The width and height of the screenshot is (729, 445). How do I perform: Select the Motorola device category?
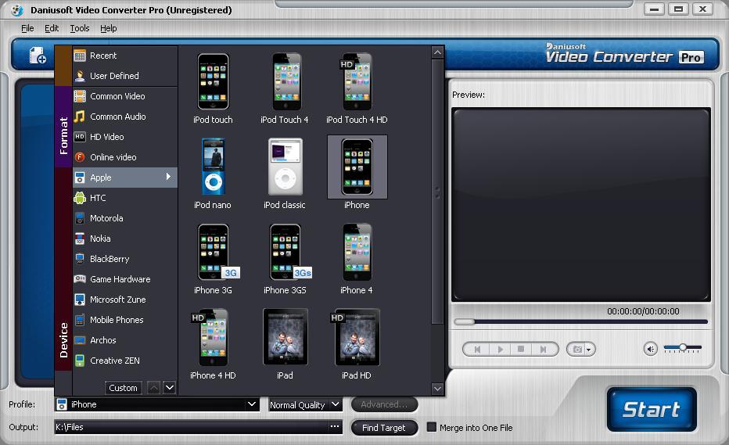pyautogui.click(x=125, y=218)
